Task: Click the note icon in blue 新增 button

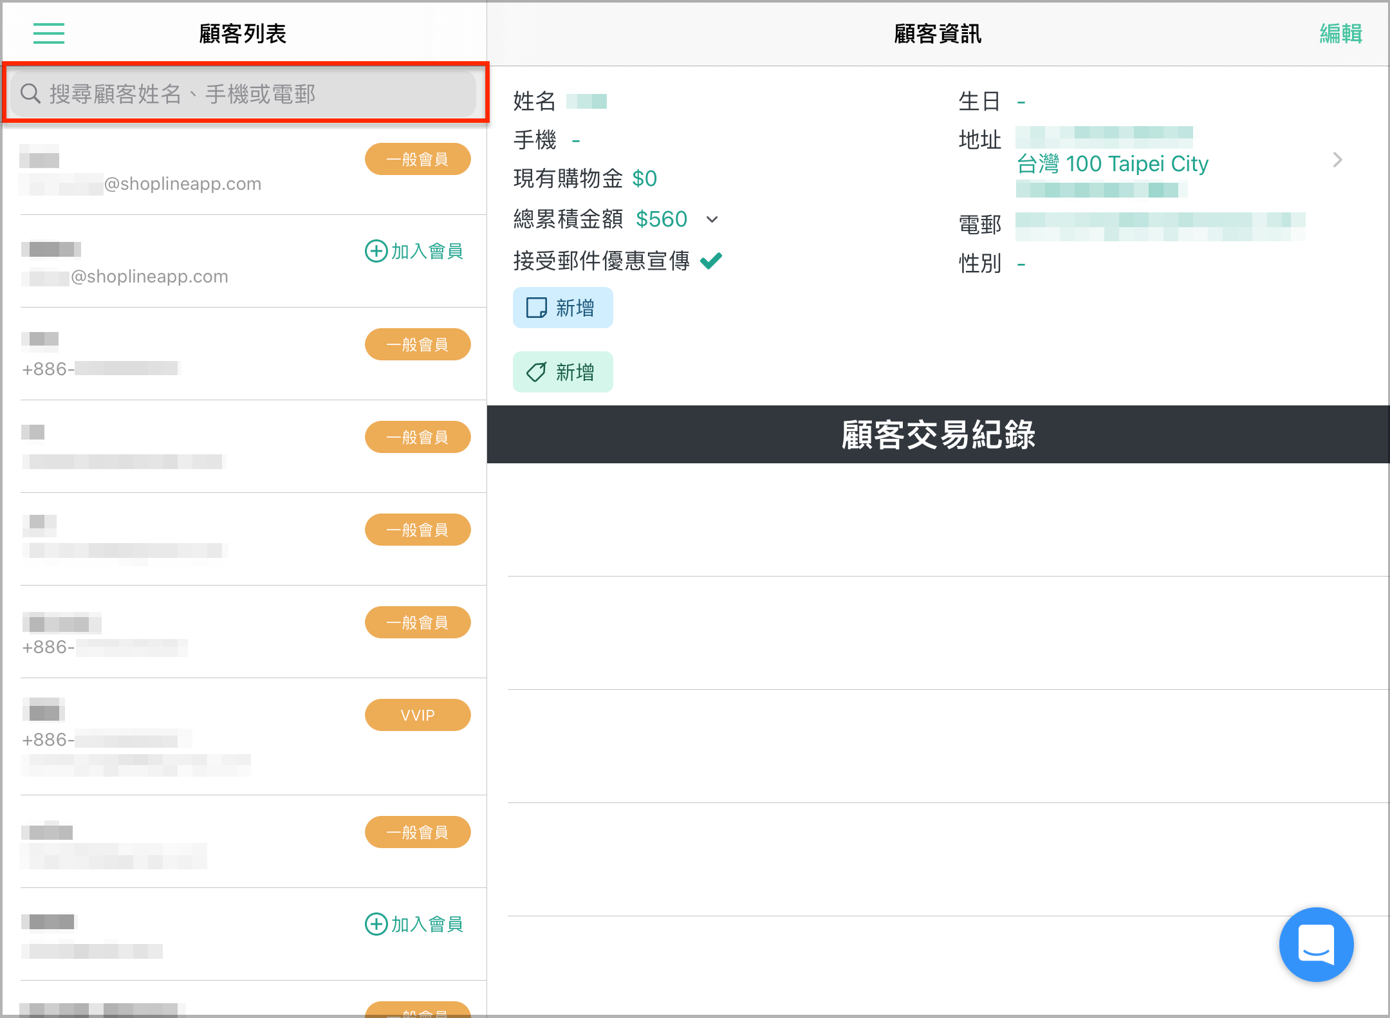Action: click(x=537, y=308)
